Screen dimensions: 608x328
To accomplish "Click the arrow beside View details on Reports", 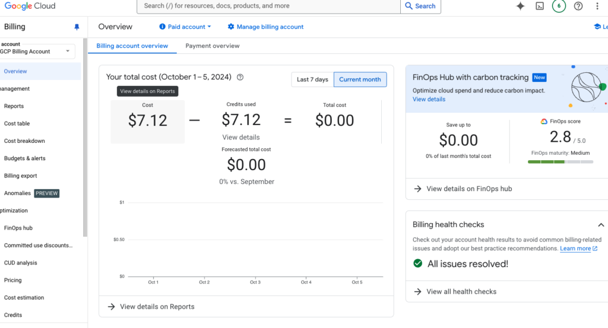I will (111, 307).
